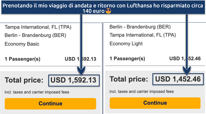The image size is (206, 114).
Task: Click Berlin - Brandenburg in Economy Light itinerary
Action: 140,27
